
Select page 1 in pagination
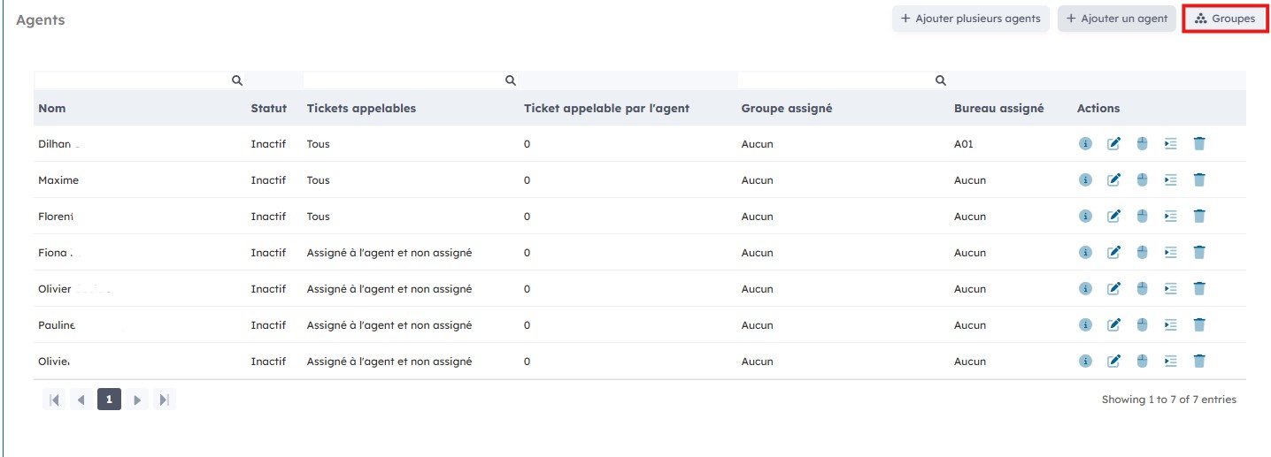tap(109, 400)
